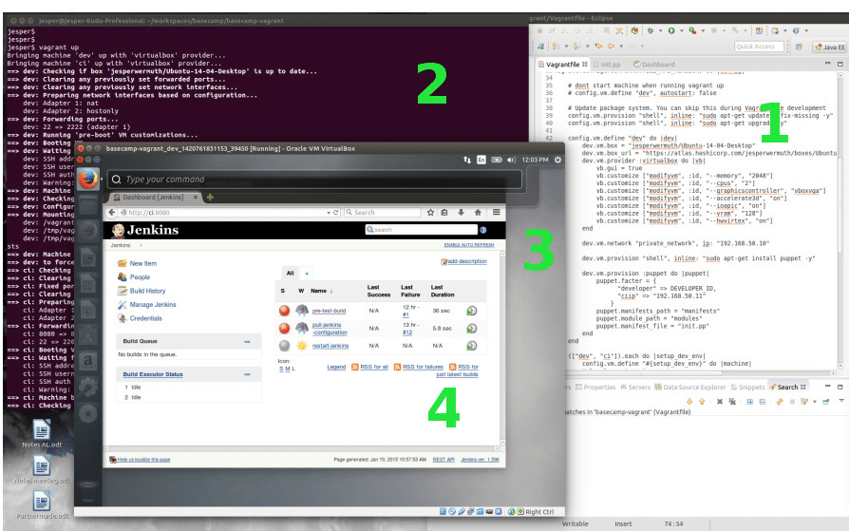Open Firefox from the Ubuntu launcher
This screenshot has height=531, width=849.
[87, 179]
